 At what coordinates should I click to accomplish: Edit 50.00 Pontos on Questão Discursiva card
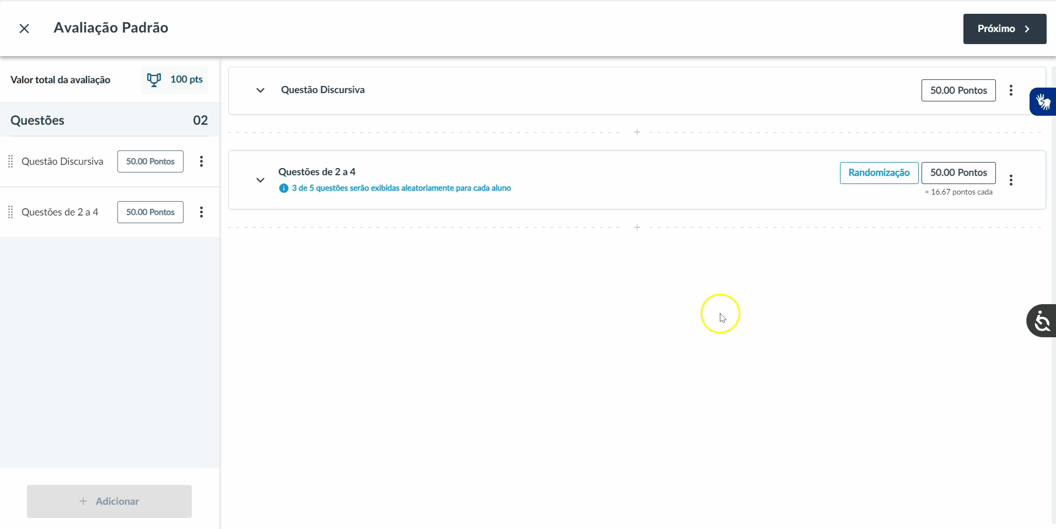(958, 90)
